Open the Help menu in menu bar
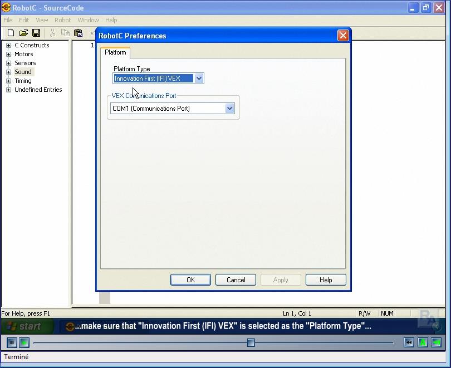This screenshot has width=451, height=368. click(x=111, y=20)
